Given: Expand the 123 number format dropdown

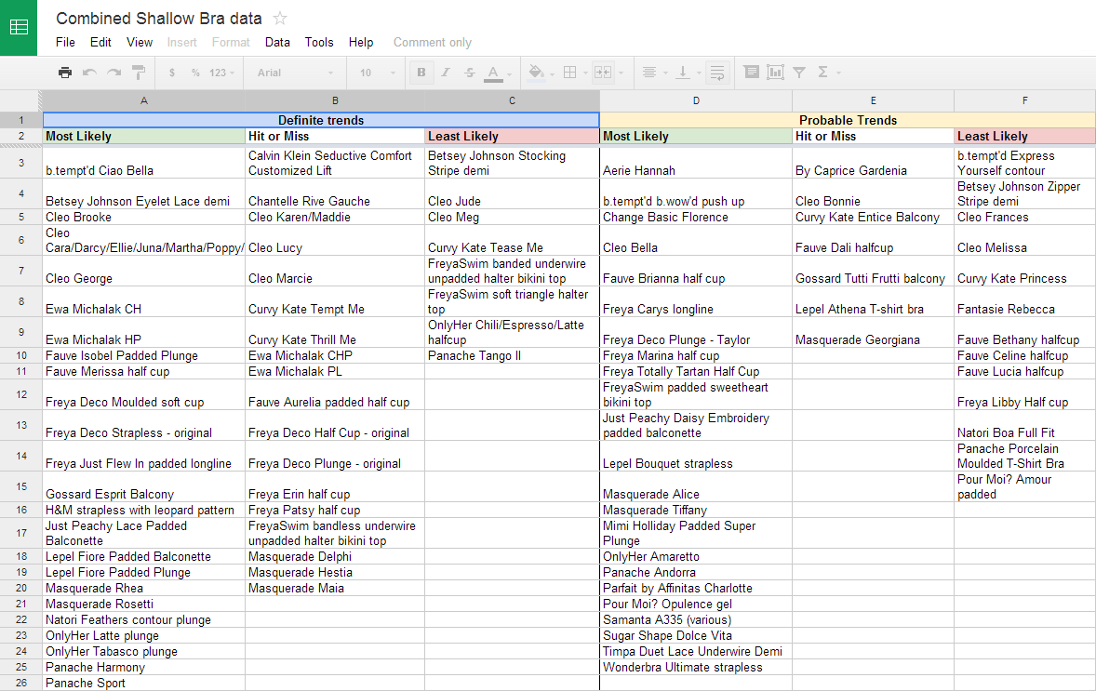Looking at the screenshot, I should click(221, 73).
